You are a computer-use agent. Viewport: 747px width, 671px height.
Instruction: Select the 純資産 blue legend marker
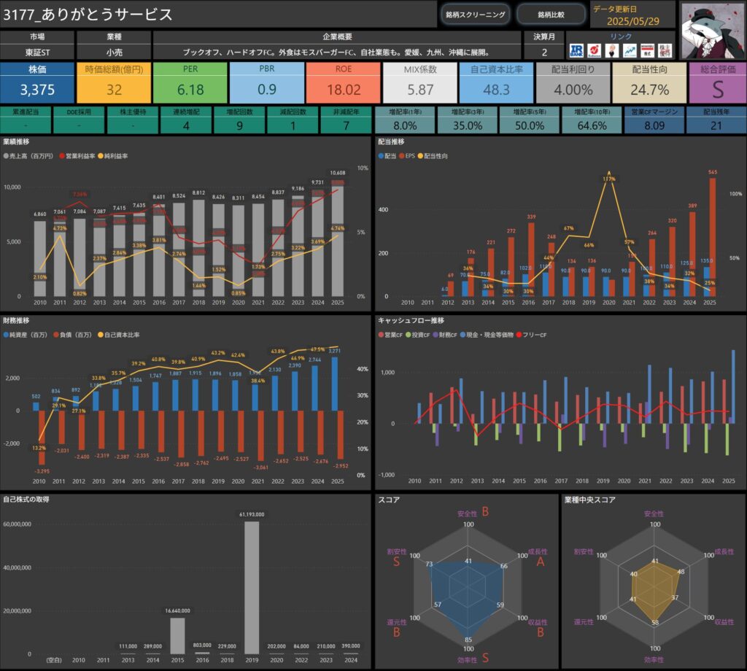[x=26, y=335]
